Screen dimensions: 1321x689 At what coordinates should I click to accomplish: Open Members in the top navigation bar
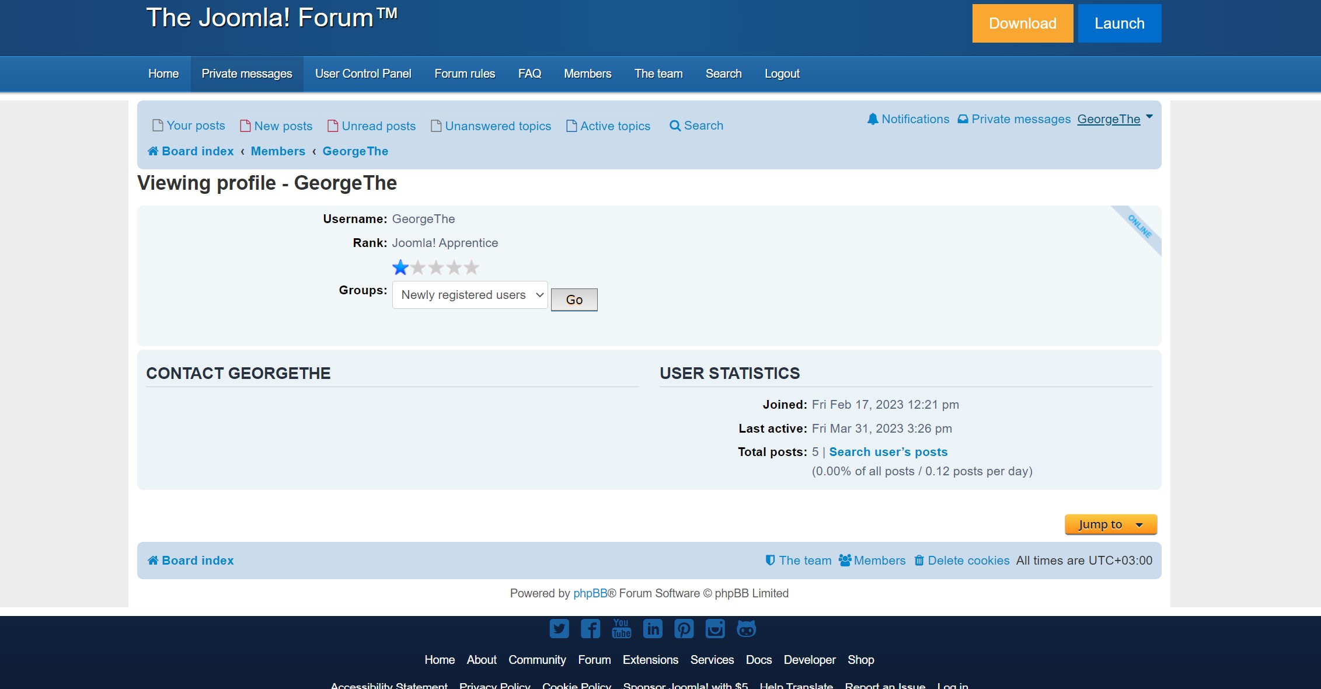click(x=588, y=74)
